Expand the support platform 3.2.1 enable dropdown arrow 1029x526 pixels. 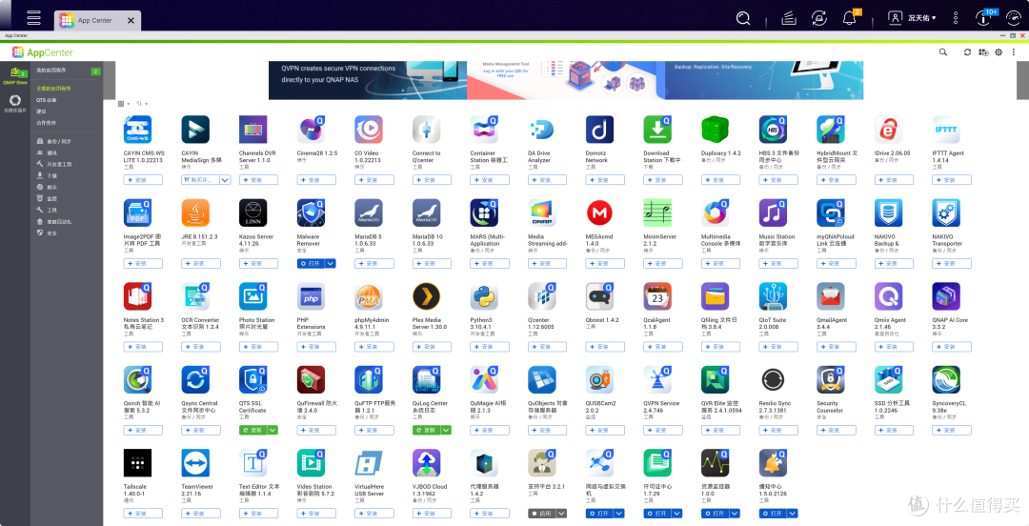pyautogui.click(x=561, y=514)
